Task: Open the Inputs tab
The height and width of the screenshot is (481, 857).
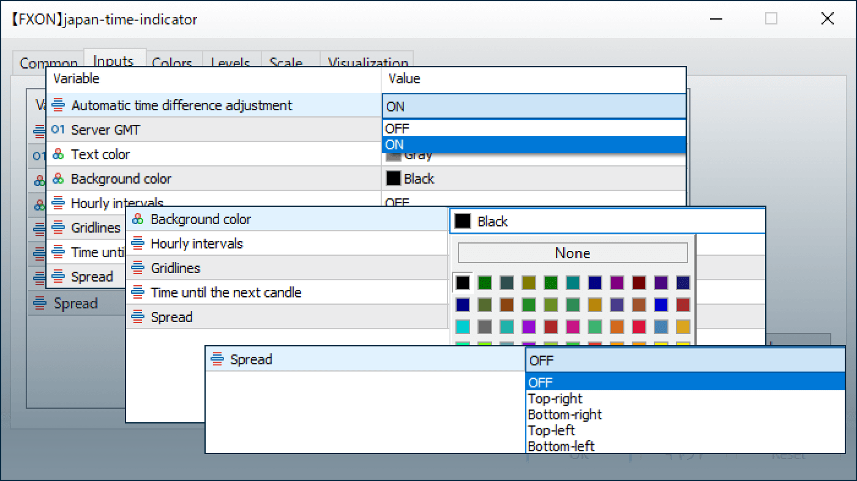Action: (x=114, y=61)
